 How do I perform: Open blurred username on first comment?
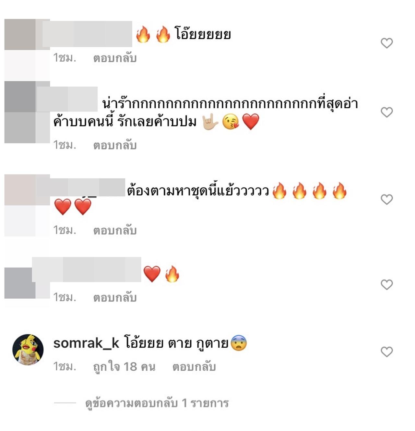pos(88,34)
